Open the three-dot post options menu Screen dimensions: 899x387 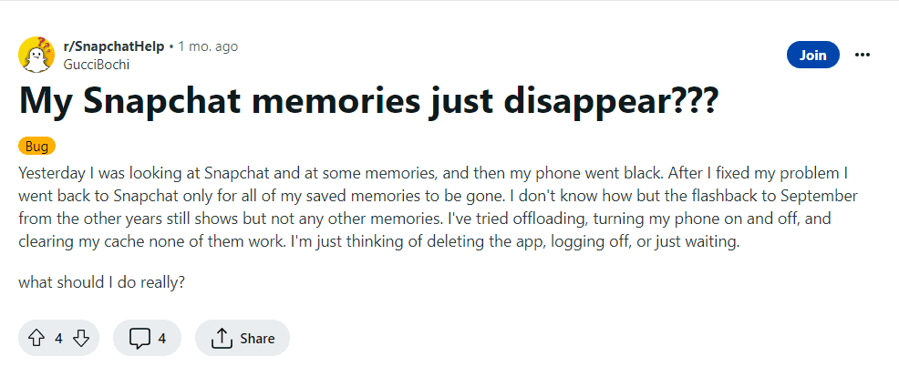coord(862,55)
